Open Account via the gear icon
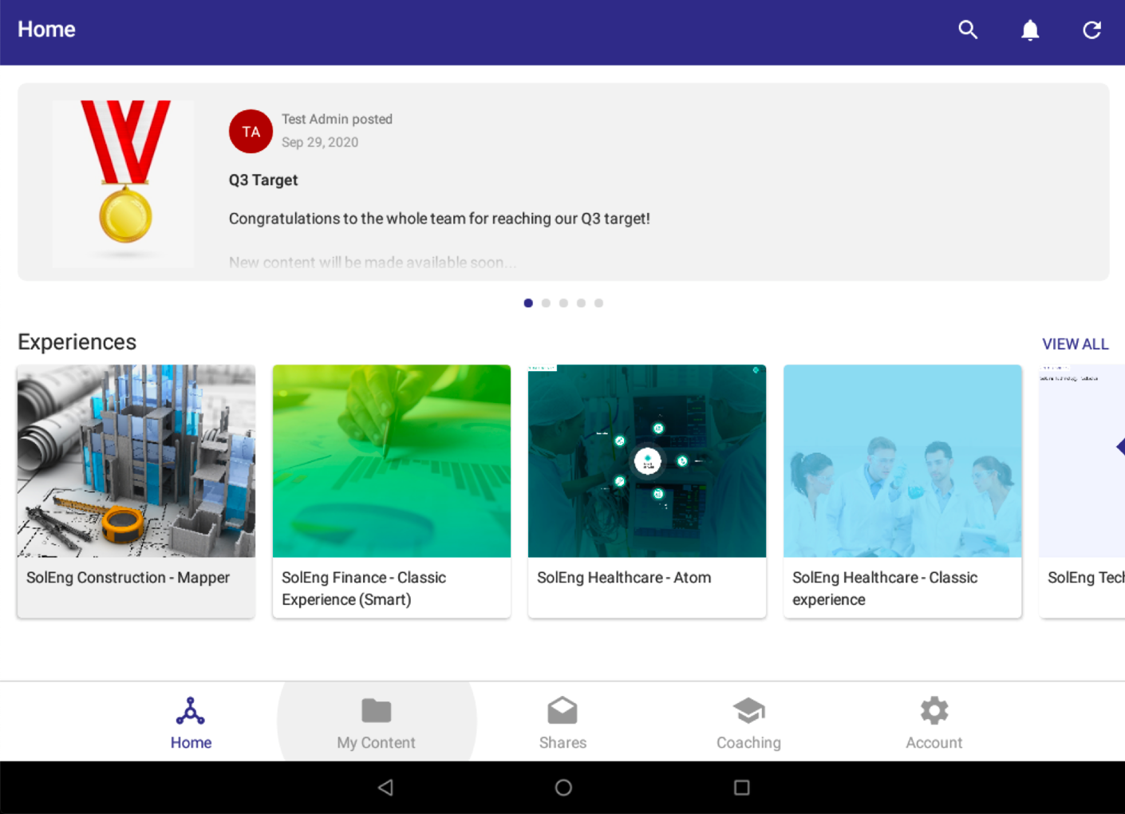 934,720
